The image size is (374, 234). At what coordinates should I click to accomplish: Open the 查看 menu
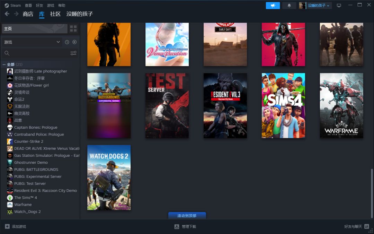(x=28, y=5)
